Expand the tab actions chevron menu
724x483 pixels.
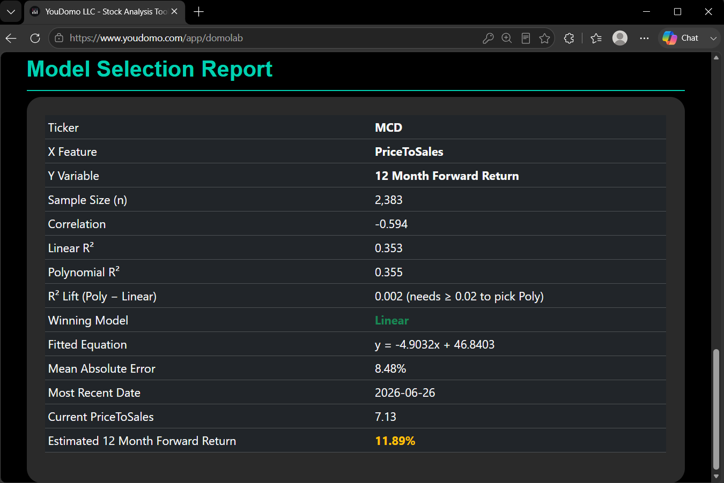click(11, 11)
